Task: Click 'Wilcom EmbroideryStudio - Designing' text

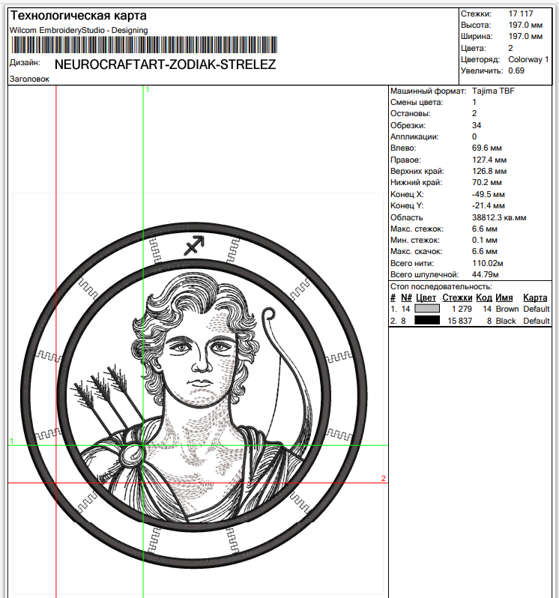Action: pyautogui.click(x=79, y=30)
